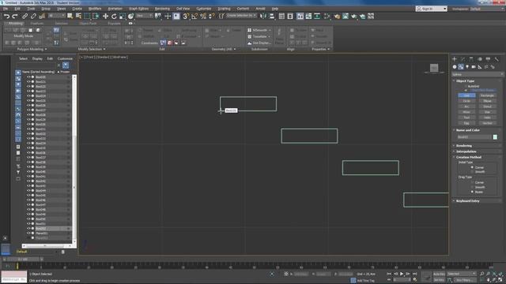Click the object color swatch
The width and height of the screenshot is (506, 284).
pos(495,136)
